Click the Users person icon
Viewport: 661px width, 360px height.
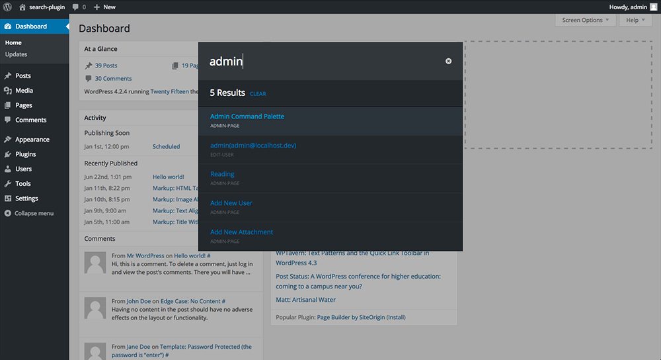click(7, 169)
